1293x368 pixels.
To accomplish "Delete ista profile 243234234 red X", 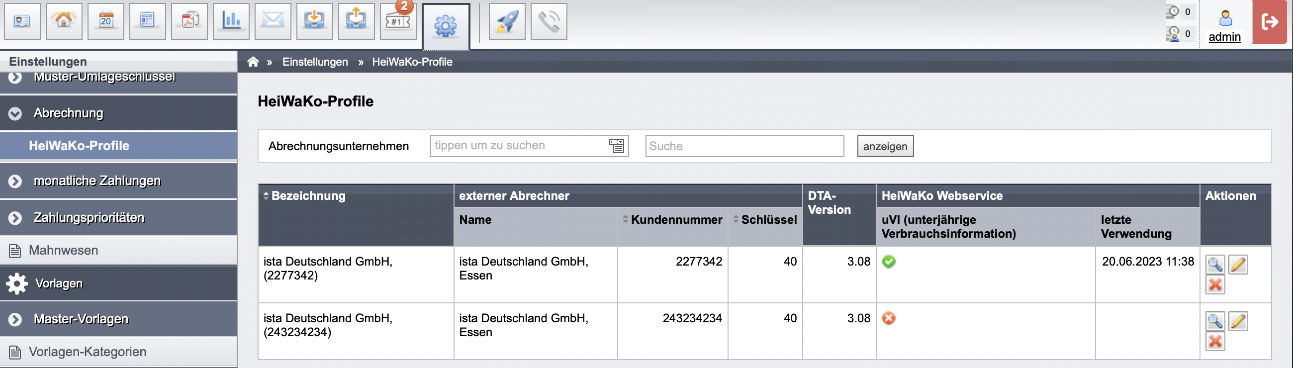I will [1215, 342].
